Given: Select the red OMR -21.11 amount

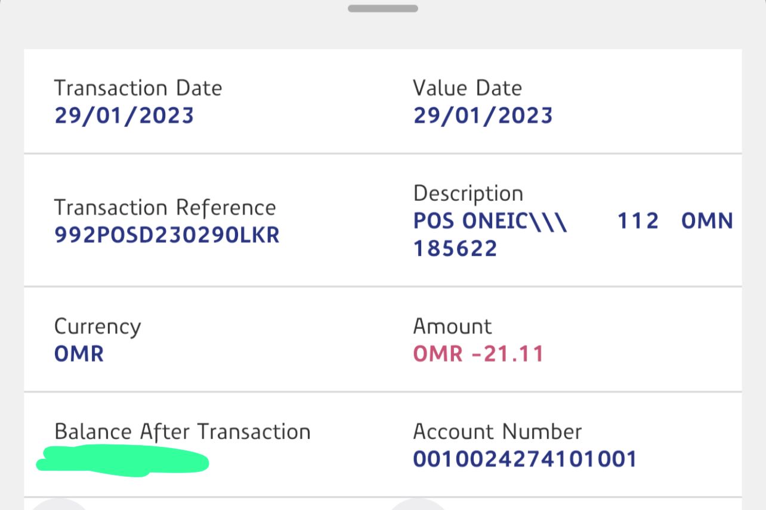Looking at the screenshot, I should pos(478,354).
